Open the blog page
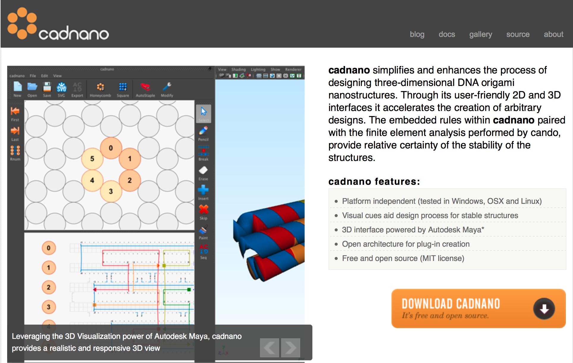 coord(417,34)
